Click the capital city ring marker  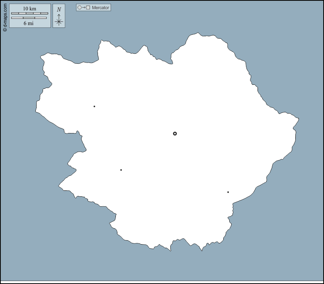175,133
